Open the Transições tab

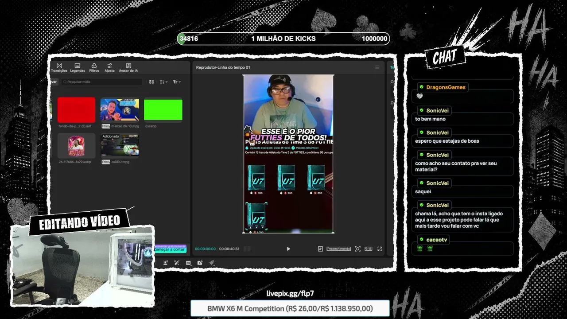(59, 67)
